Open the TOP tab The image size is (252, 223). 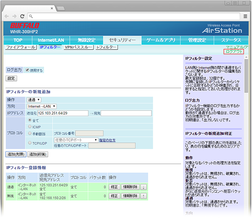pyautogui.click(x=18, y=40)
